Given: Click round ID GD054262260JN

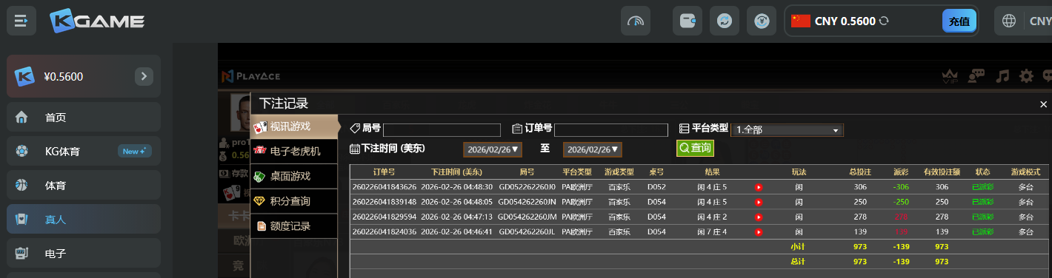Looking at the screenshot, I should [x=527, y=202].
